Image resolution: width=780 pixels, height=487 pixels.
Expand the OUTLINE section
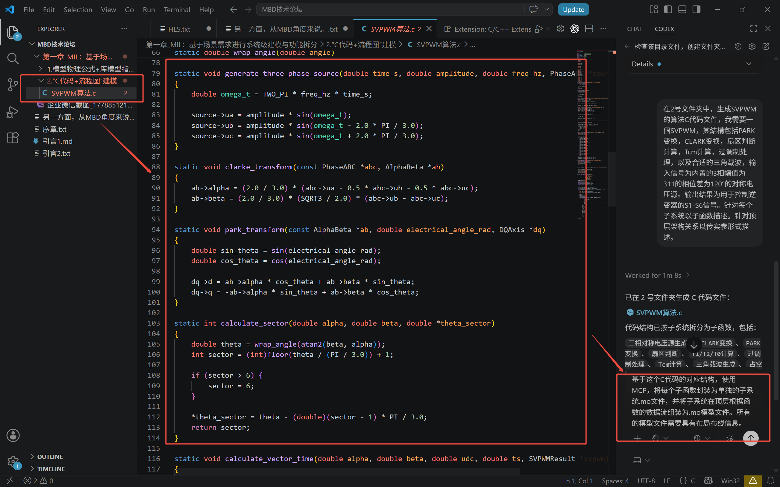pyautogui.click(x=32, y=457)
